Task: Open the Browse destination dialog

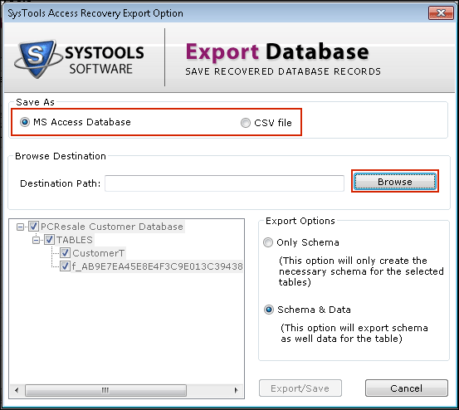Action: (x=394, y=182)
